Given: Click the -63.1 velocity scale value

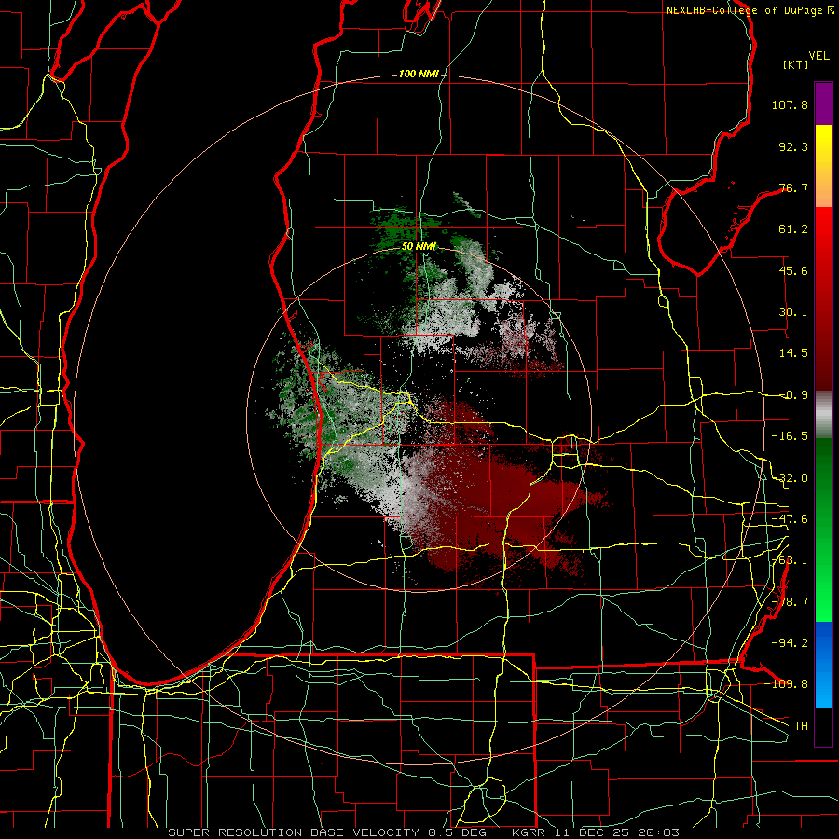Looking at the screenshot, I should pos(790,560).
